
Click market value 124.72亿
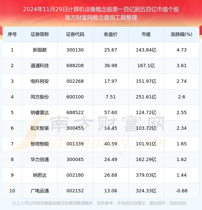[x=146, y=113]
